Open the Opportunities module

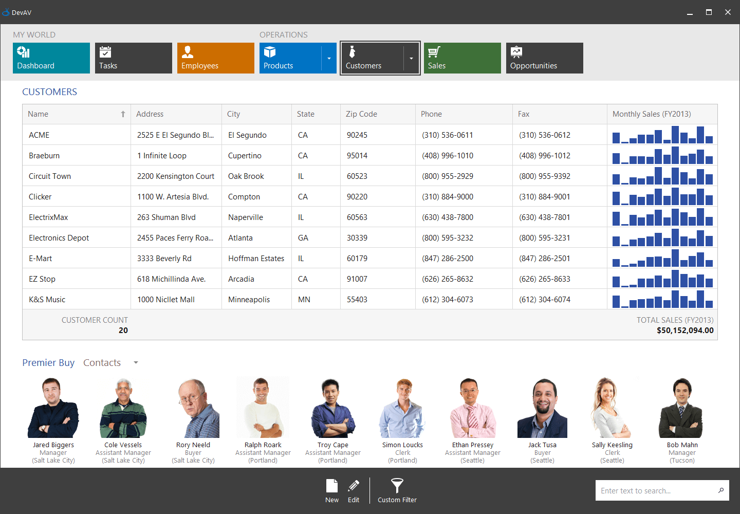coord(544,58)
